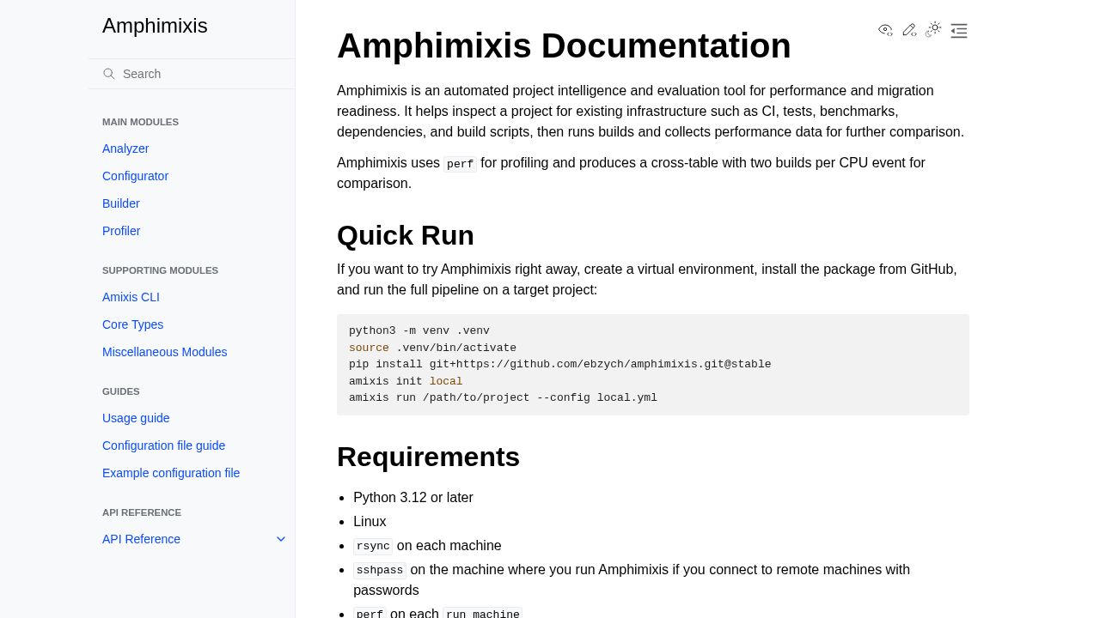Toggle the light/dark theme icon

pyautogui.click(x=933, y=30)
